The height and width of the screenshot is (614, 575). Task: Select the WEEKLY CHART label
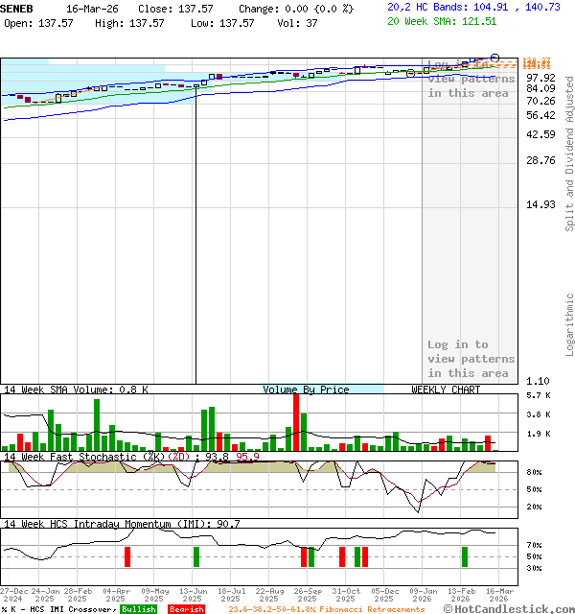(446, 390)
